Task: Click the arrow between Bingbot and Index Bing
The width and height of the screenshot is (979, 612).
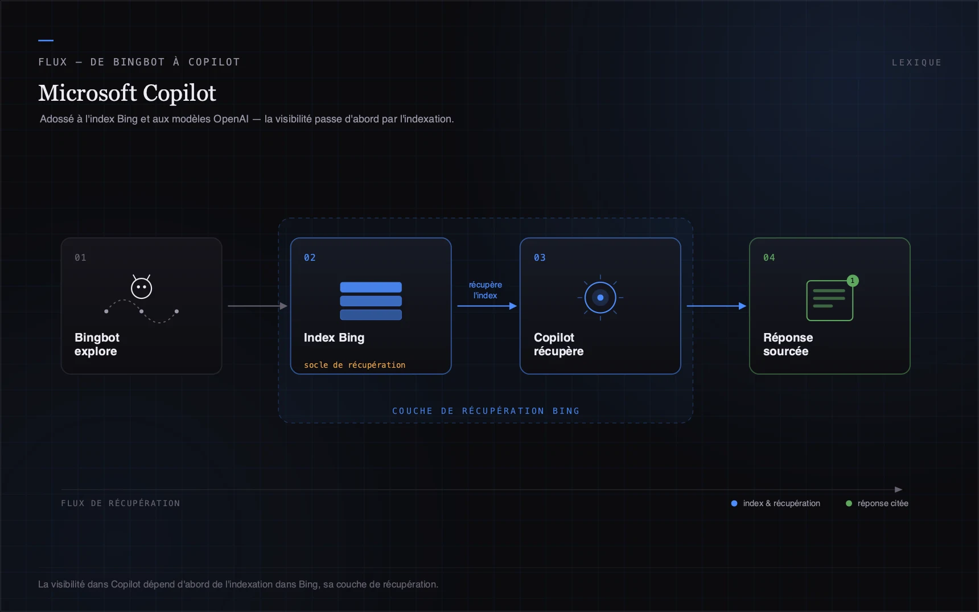Action: pyautogui.click(x=257, y=306)
